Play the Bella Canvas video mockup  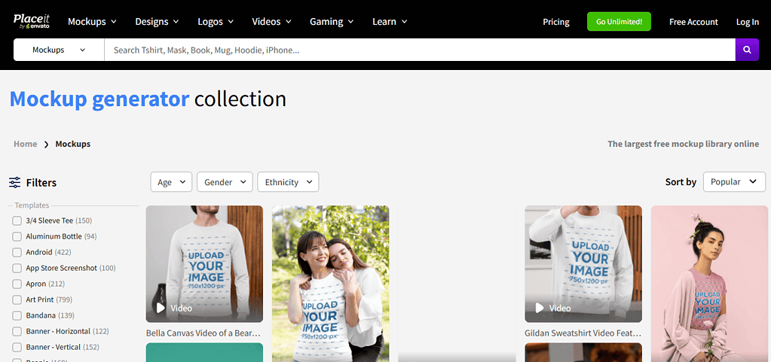[x=161, y=308]
